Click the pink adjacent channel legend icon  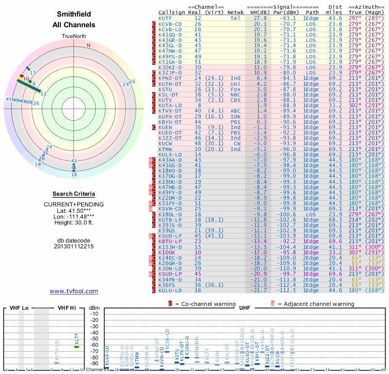273,304
